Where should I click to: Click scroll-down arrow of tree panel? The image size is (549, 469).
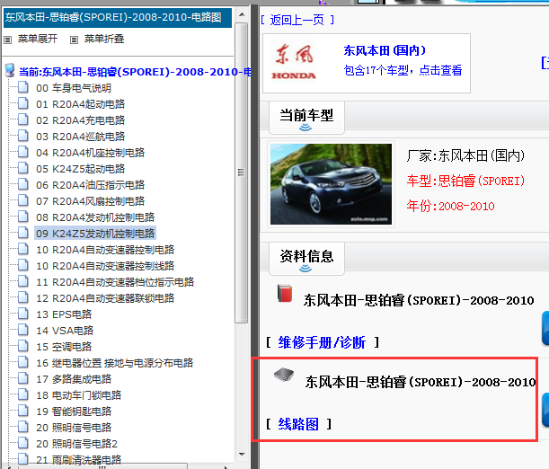click(x=242, y=455)
